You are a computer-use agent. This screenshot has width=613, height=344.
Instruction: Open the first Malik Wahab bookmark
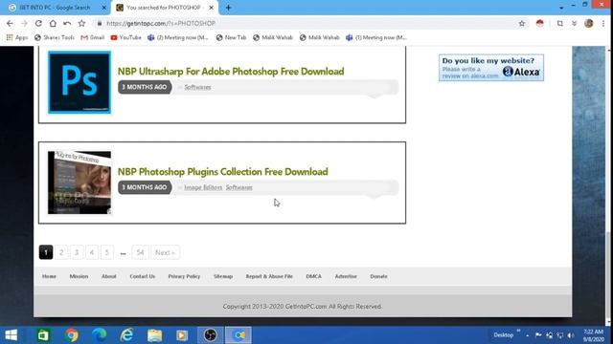[273, 37]
